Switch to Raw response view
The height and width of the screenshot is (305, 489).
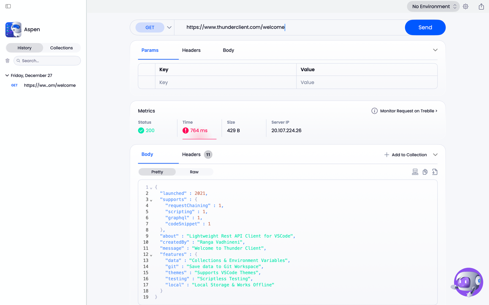click(x=194, y=172)
